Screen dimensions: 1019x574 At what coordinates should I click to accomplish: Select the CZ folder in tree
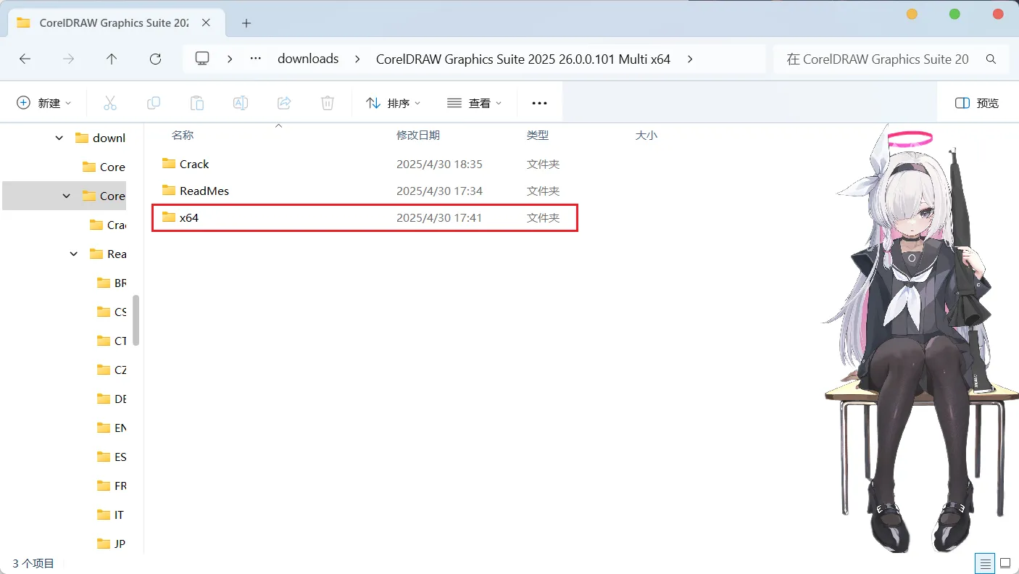point(111,370)
